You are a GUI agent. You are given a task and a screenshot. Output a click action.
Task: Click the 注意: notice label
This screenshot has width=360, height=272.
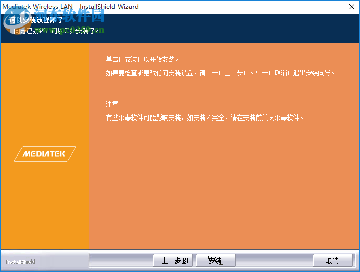[113, 104]
